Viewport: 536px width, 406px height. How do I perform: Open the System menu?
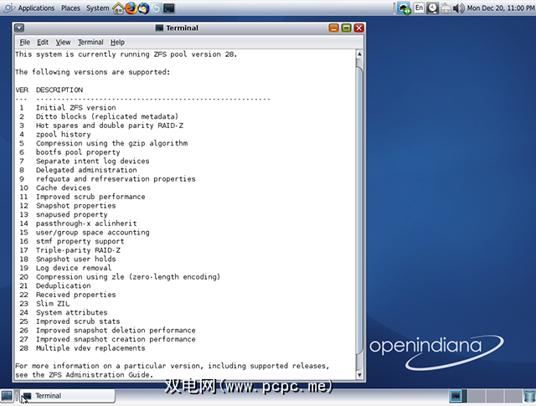[x=97, y=8]
